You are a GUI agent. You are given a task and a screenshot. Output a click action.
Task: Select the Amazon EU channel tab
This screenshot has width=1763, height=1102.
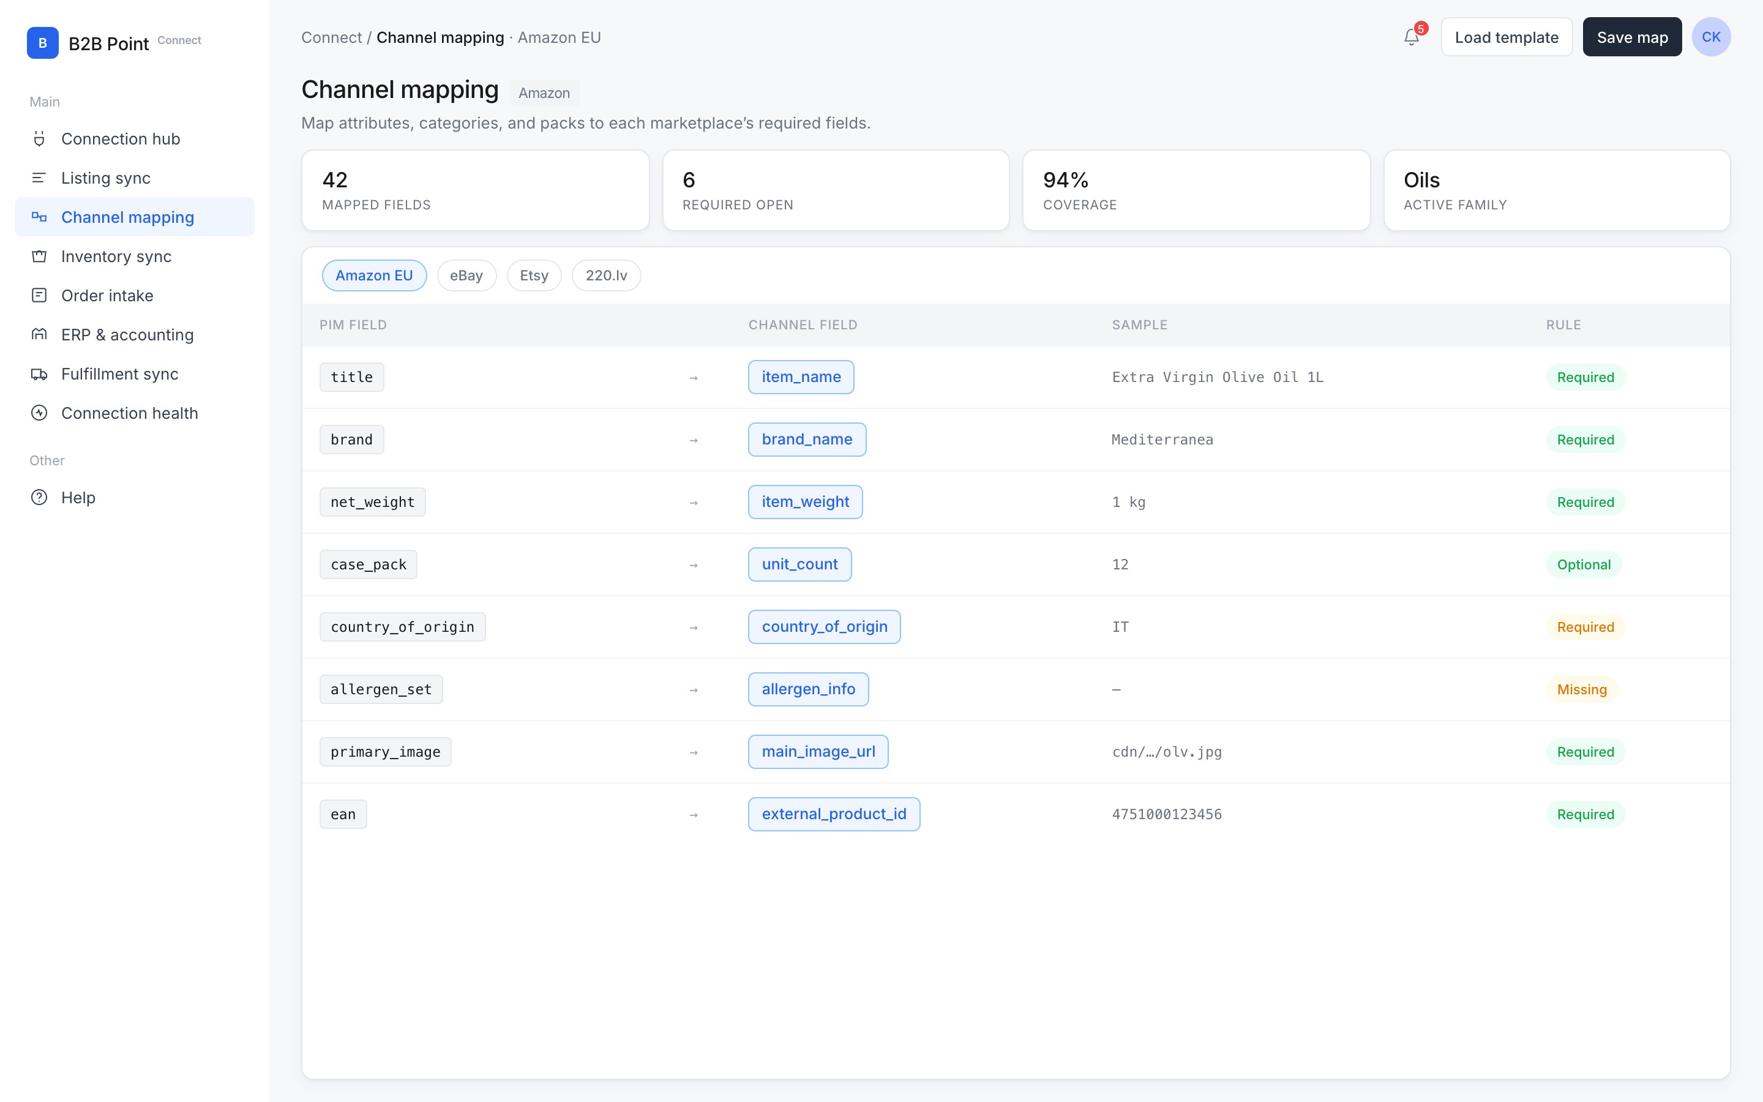click(374, 275)
